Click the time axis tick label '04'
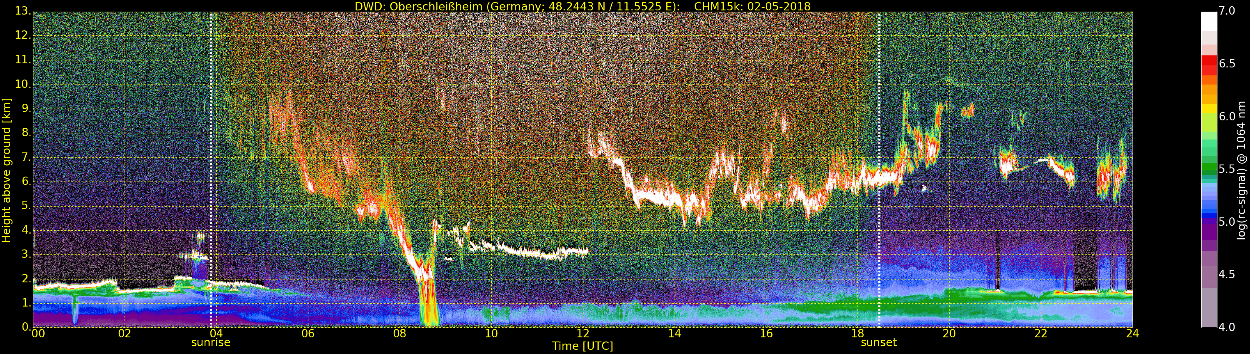The image size is (1250, 354). coord(216,334)
